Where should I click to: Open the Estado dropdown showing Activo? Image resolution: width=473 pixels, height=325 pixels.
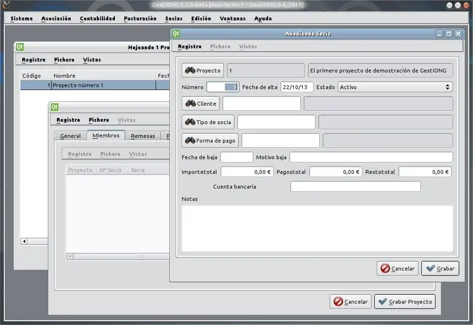(x=395, y=87)
